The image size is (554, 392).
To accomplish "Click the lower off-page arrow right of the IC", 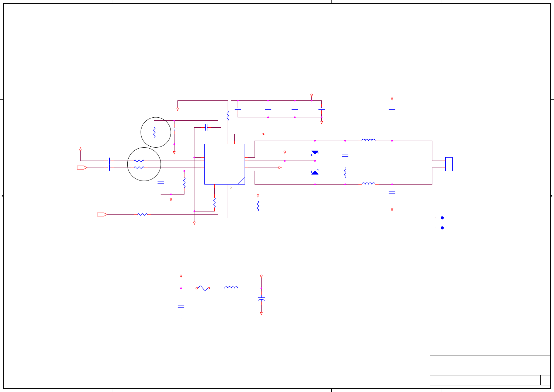I will (280, 168).
